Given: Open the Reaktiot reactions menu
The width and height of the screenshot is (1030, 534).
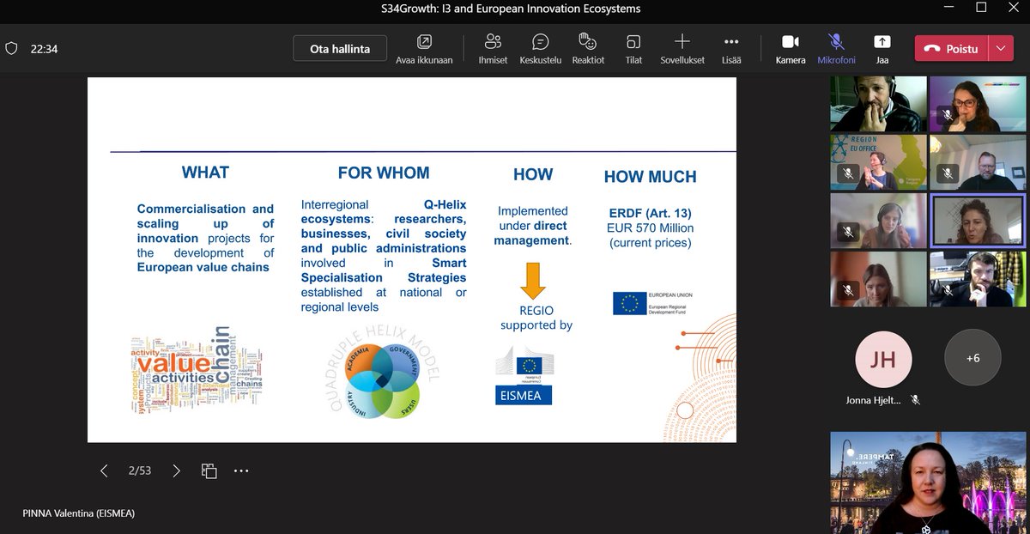Looking at the screenshot, I should tap(588, 49).
